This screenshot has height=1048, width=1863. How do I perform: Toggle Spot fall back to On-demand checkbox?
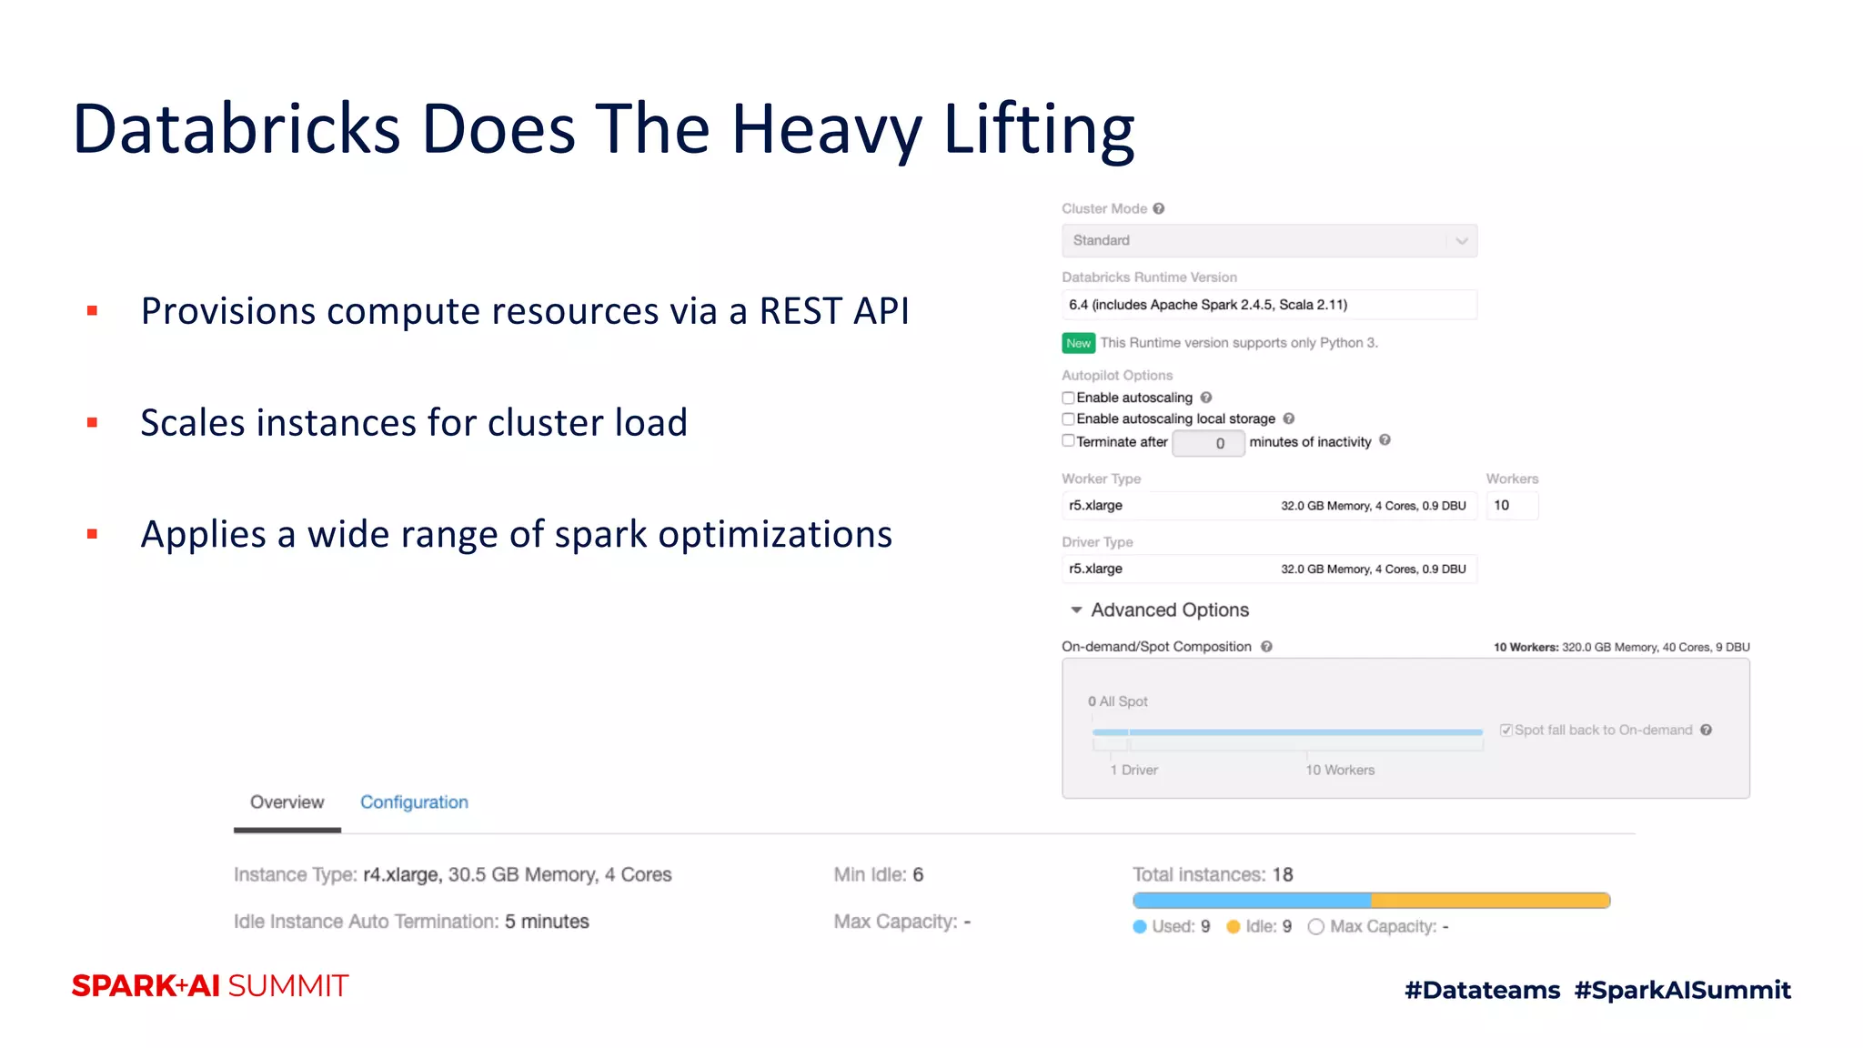coord(1506,730)
